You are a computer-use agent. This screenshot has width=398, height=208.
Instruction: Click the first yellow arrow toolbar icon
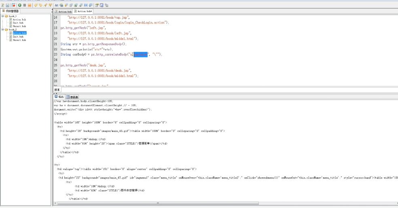tap(36, 5)
